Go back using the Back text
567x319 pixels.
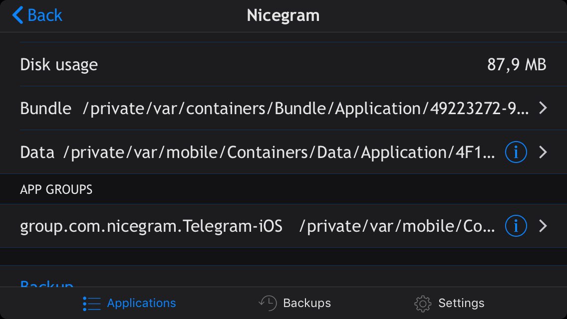click(45, 15)
